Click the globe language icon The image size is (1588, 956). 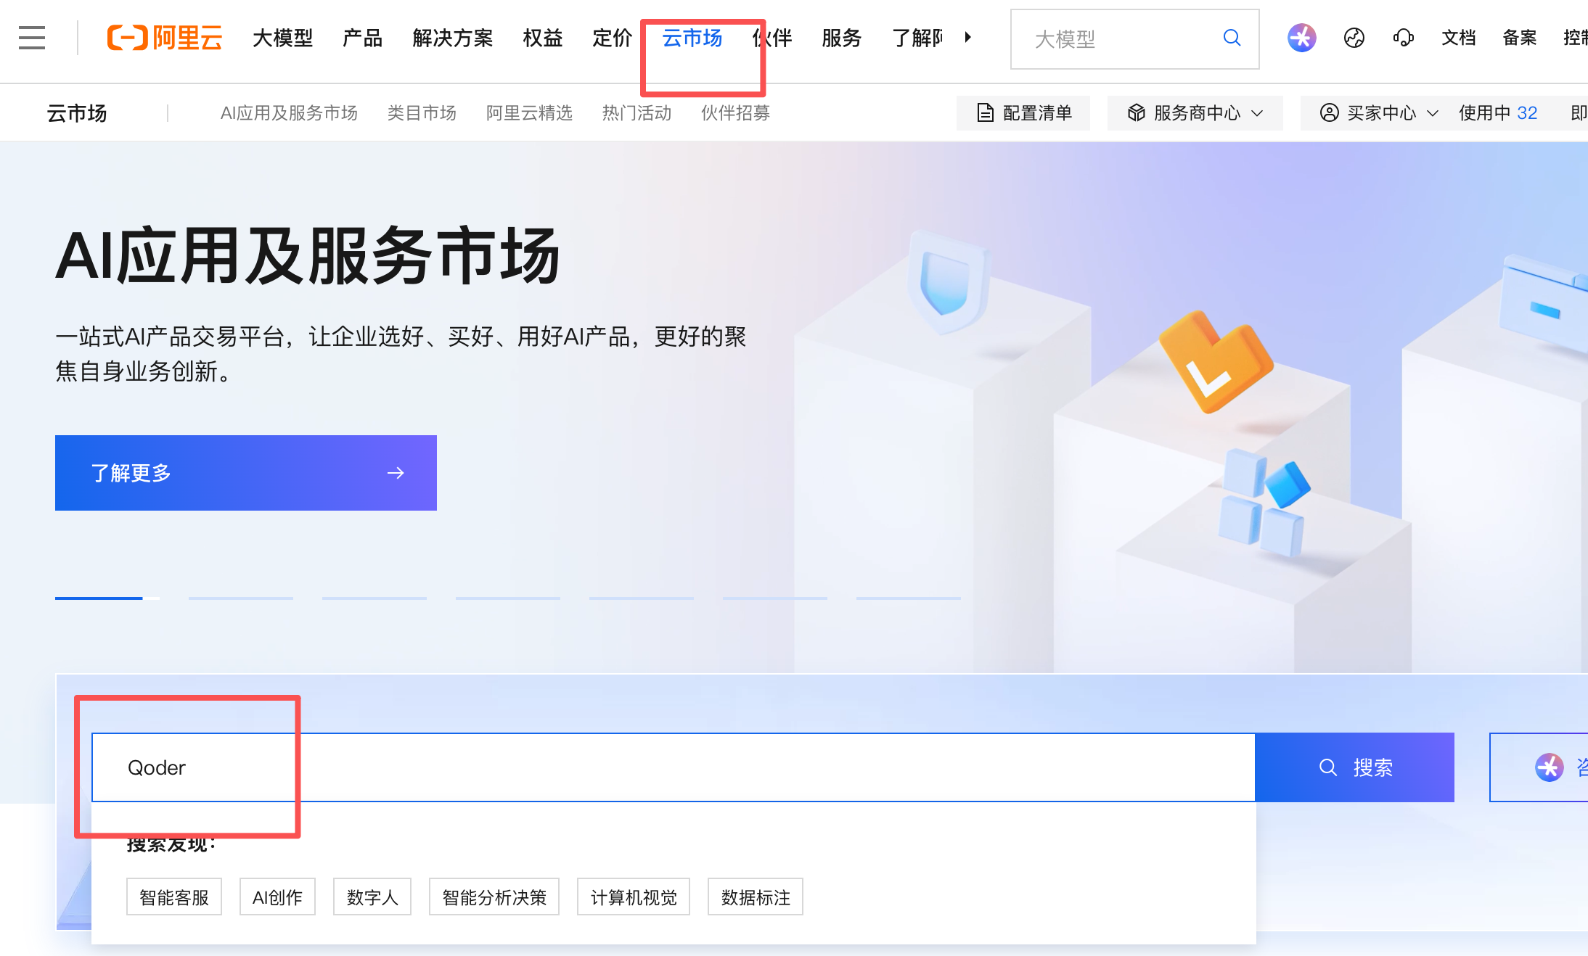1354,38
